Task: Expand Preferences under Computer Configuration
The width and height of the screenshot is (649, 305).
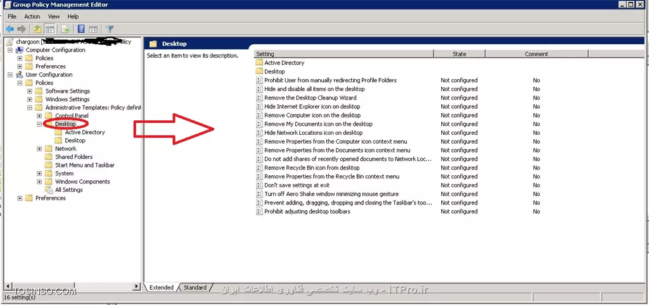Action: tap(20, 66)
